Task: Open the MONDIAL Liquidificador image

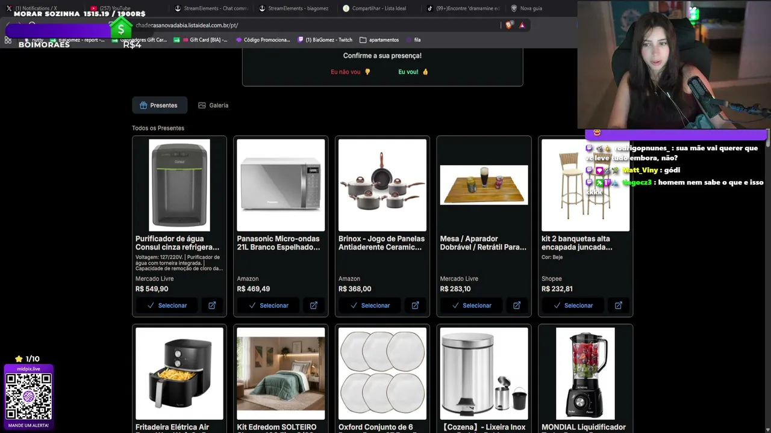Action: pyautogui.click(x=585, y=373)
